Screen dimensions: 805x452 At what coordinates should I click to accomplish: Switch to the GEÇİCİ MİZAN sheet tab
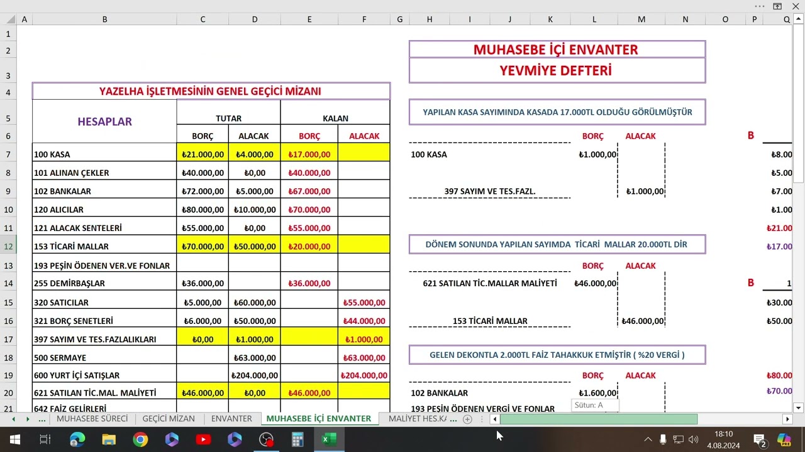[x=169, y=419]
